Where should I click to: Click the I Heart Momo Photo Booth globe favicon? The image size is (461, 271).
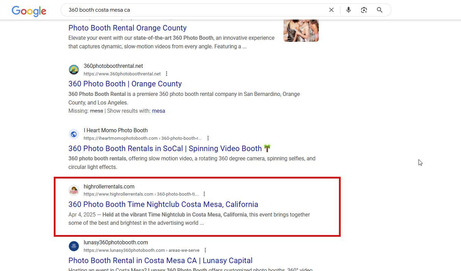[74, 134]
